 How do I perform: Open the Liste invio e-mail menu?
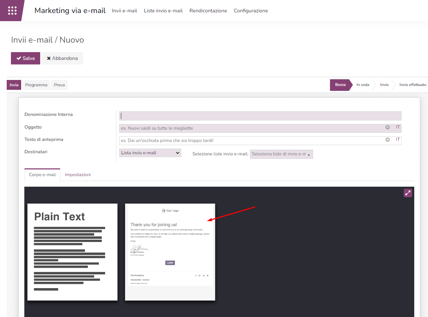(163, 11)
